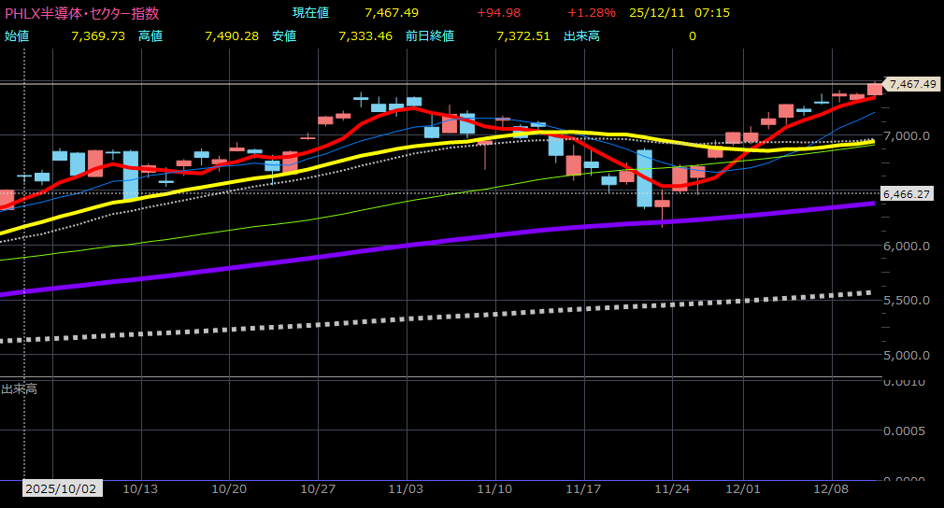
Task: Click the 12/08 date on time axis
Action: pos(832,488)
